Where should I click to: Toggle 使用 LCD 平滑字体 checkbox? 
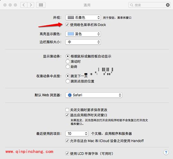[67, 153]
